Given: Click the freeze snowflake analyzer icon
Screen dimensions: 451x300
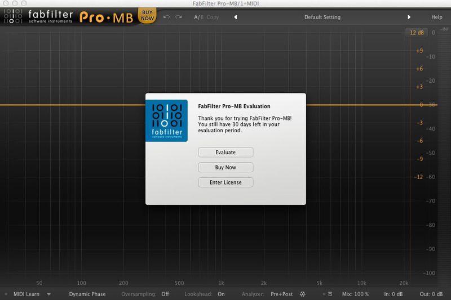Looking at the screenshot, I should tap(303, 294).
